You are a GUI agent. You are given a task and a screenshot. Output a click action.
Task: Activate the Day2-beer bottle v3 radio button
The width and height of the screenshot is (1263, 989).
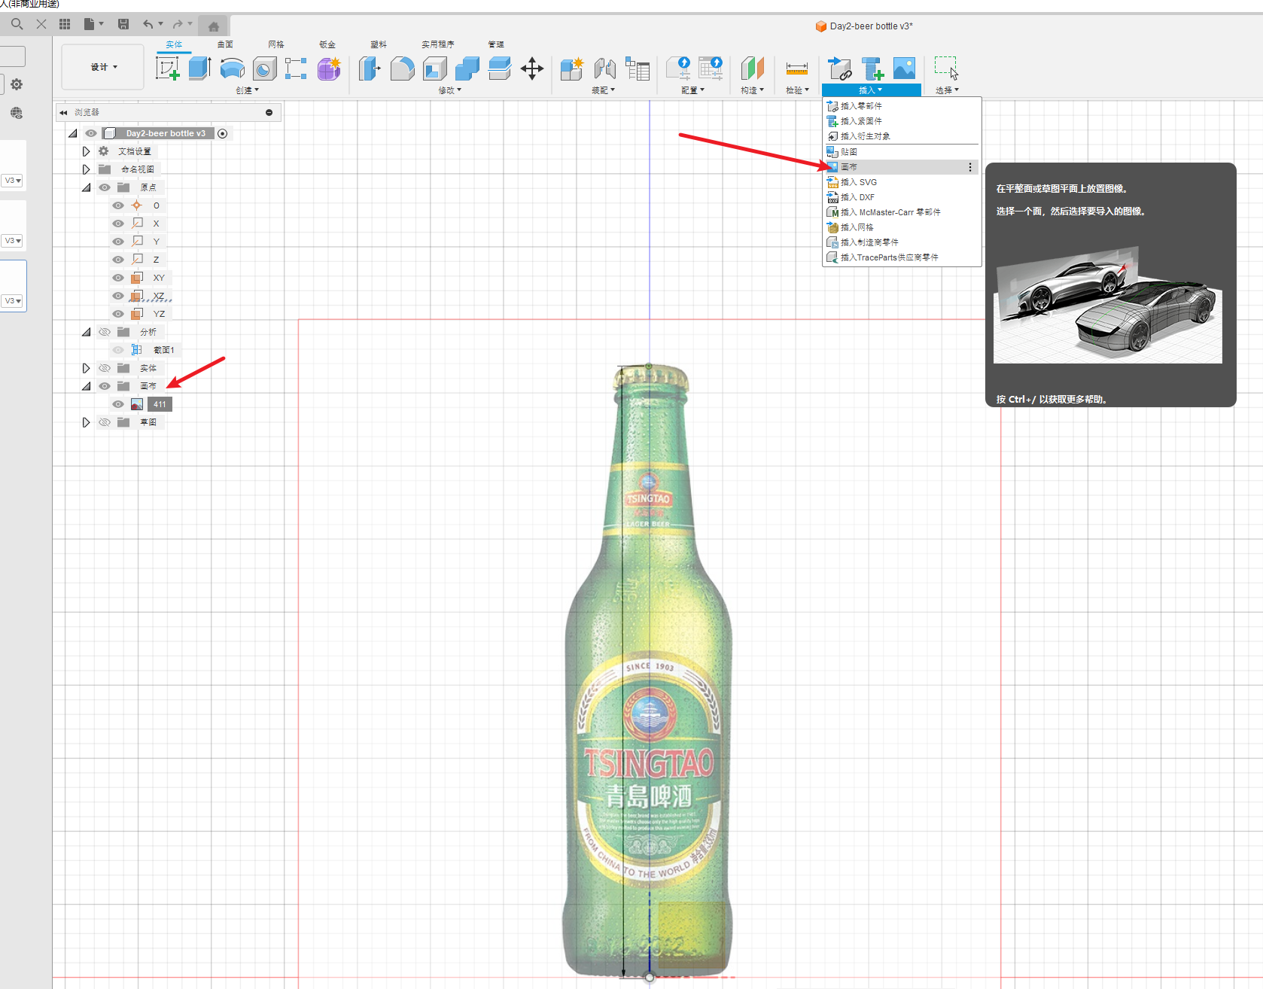click(223, 133)
